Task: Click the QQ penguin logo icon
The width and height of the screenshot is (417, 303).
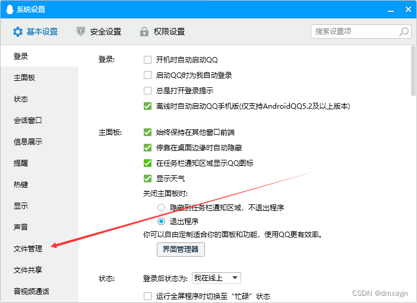Action: pyautogui.click(x=10, y=10)
